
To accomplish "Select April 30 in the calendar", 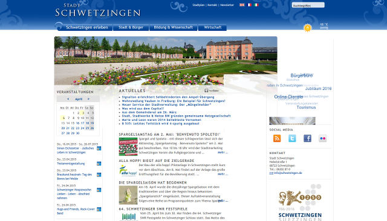I will [77, 133].
